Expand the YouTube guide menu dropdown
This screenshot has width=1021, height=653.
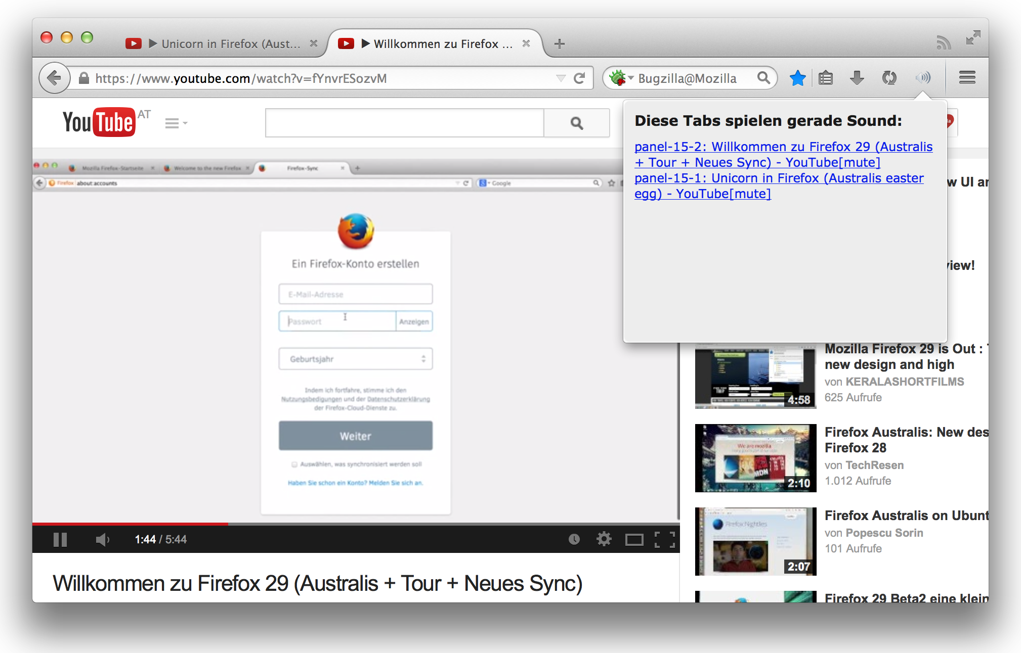pos(176,123)
